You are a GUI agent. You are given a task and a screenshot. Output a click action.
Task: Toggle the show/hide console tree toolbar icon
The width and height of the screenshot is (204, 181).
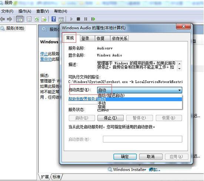coord(20,19)
